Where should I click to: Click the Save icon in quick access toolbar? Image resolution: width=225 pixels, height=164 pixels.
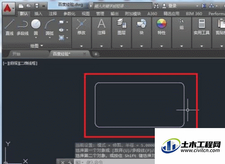[36, 6]
